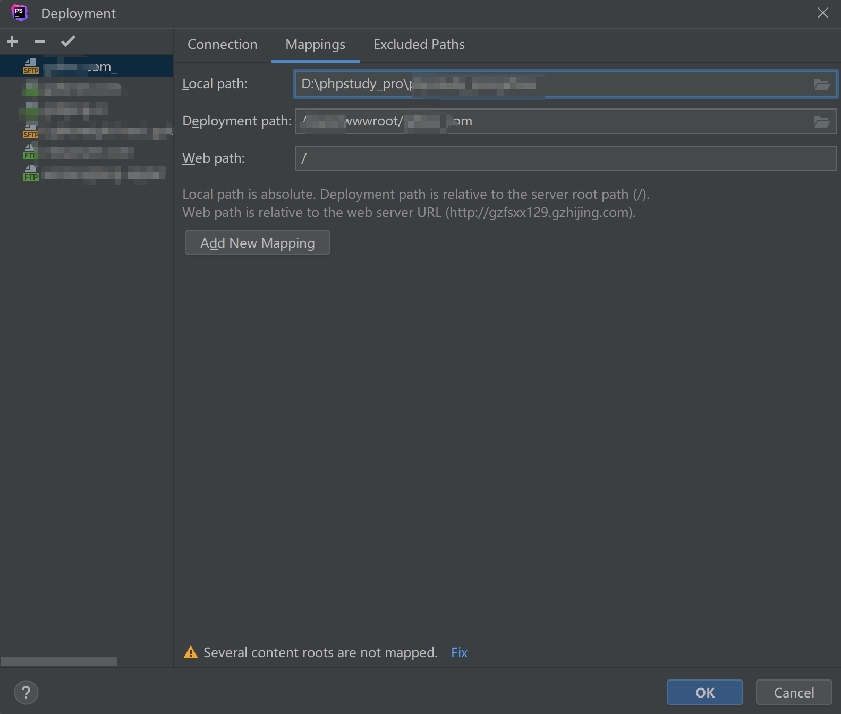Open Help via the question mark button

[26, 692]
